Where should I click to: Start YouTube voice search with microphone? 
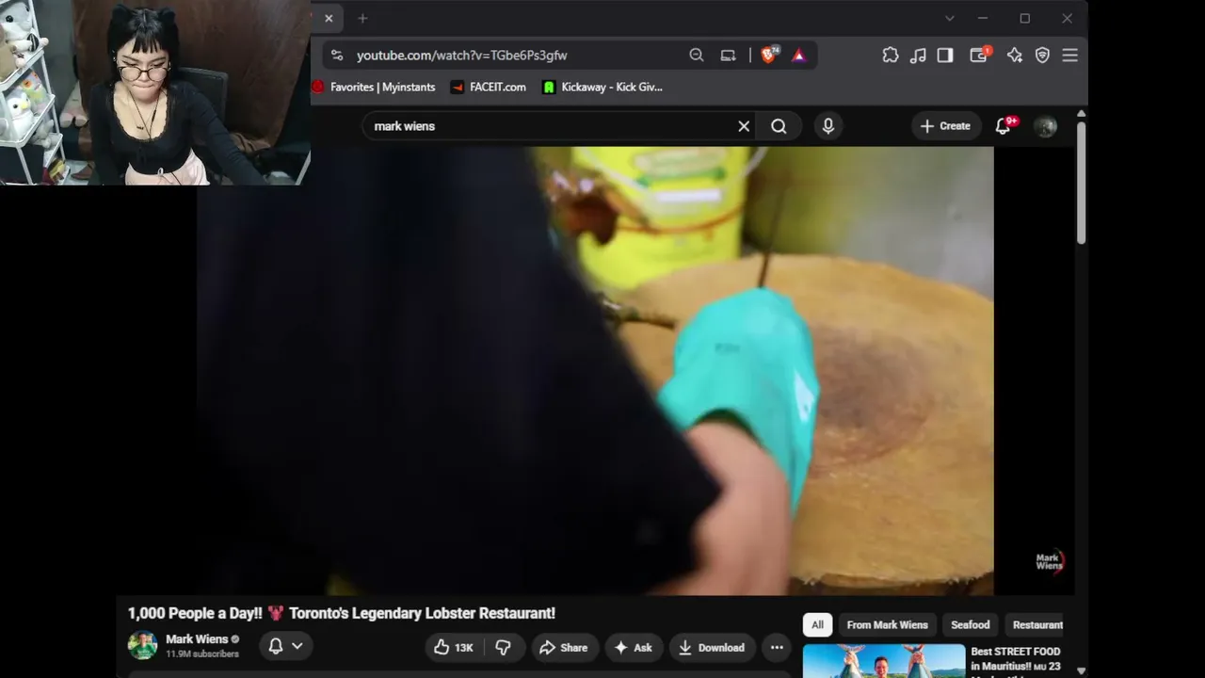(828, 126)
